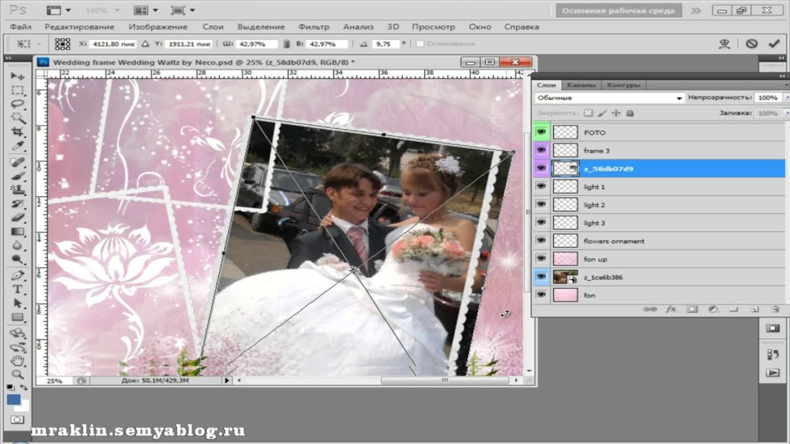The image size is (790, 444).
Task: Click the transform reference point locator
Action: click(62, 44)
